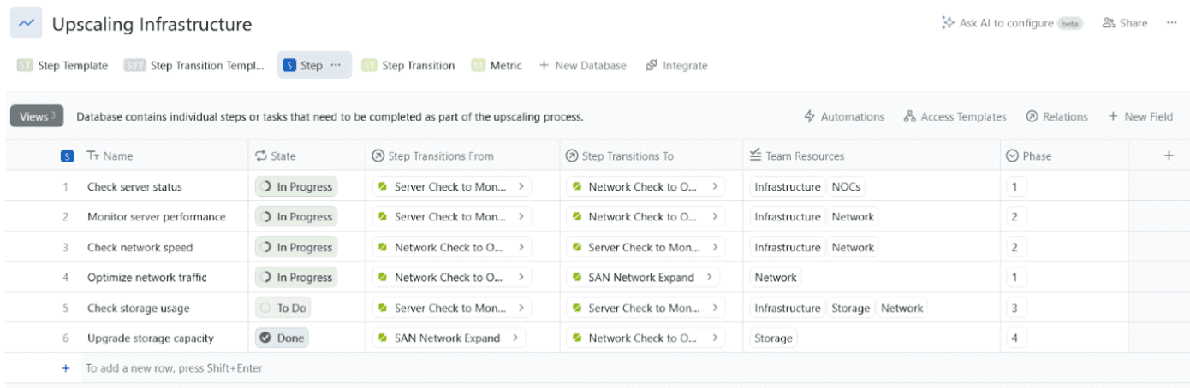Open Relations settings

pyautogui.click(x=1056, y=116)
